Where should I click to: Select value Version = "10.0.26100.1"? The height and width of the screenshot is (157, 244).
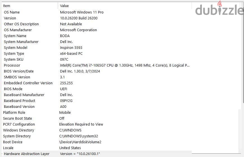point(80,154)
